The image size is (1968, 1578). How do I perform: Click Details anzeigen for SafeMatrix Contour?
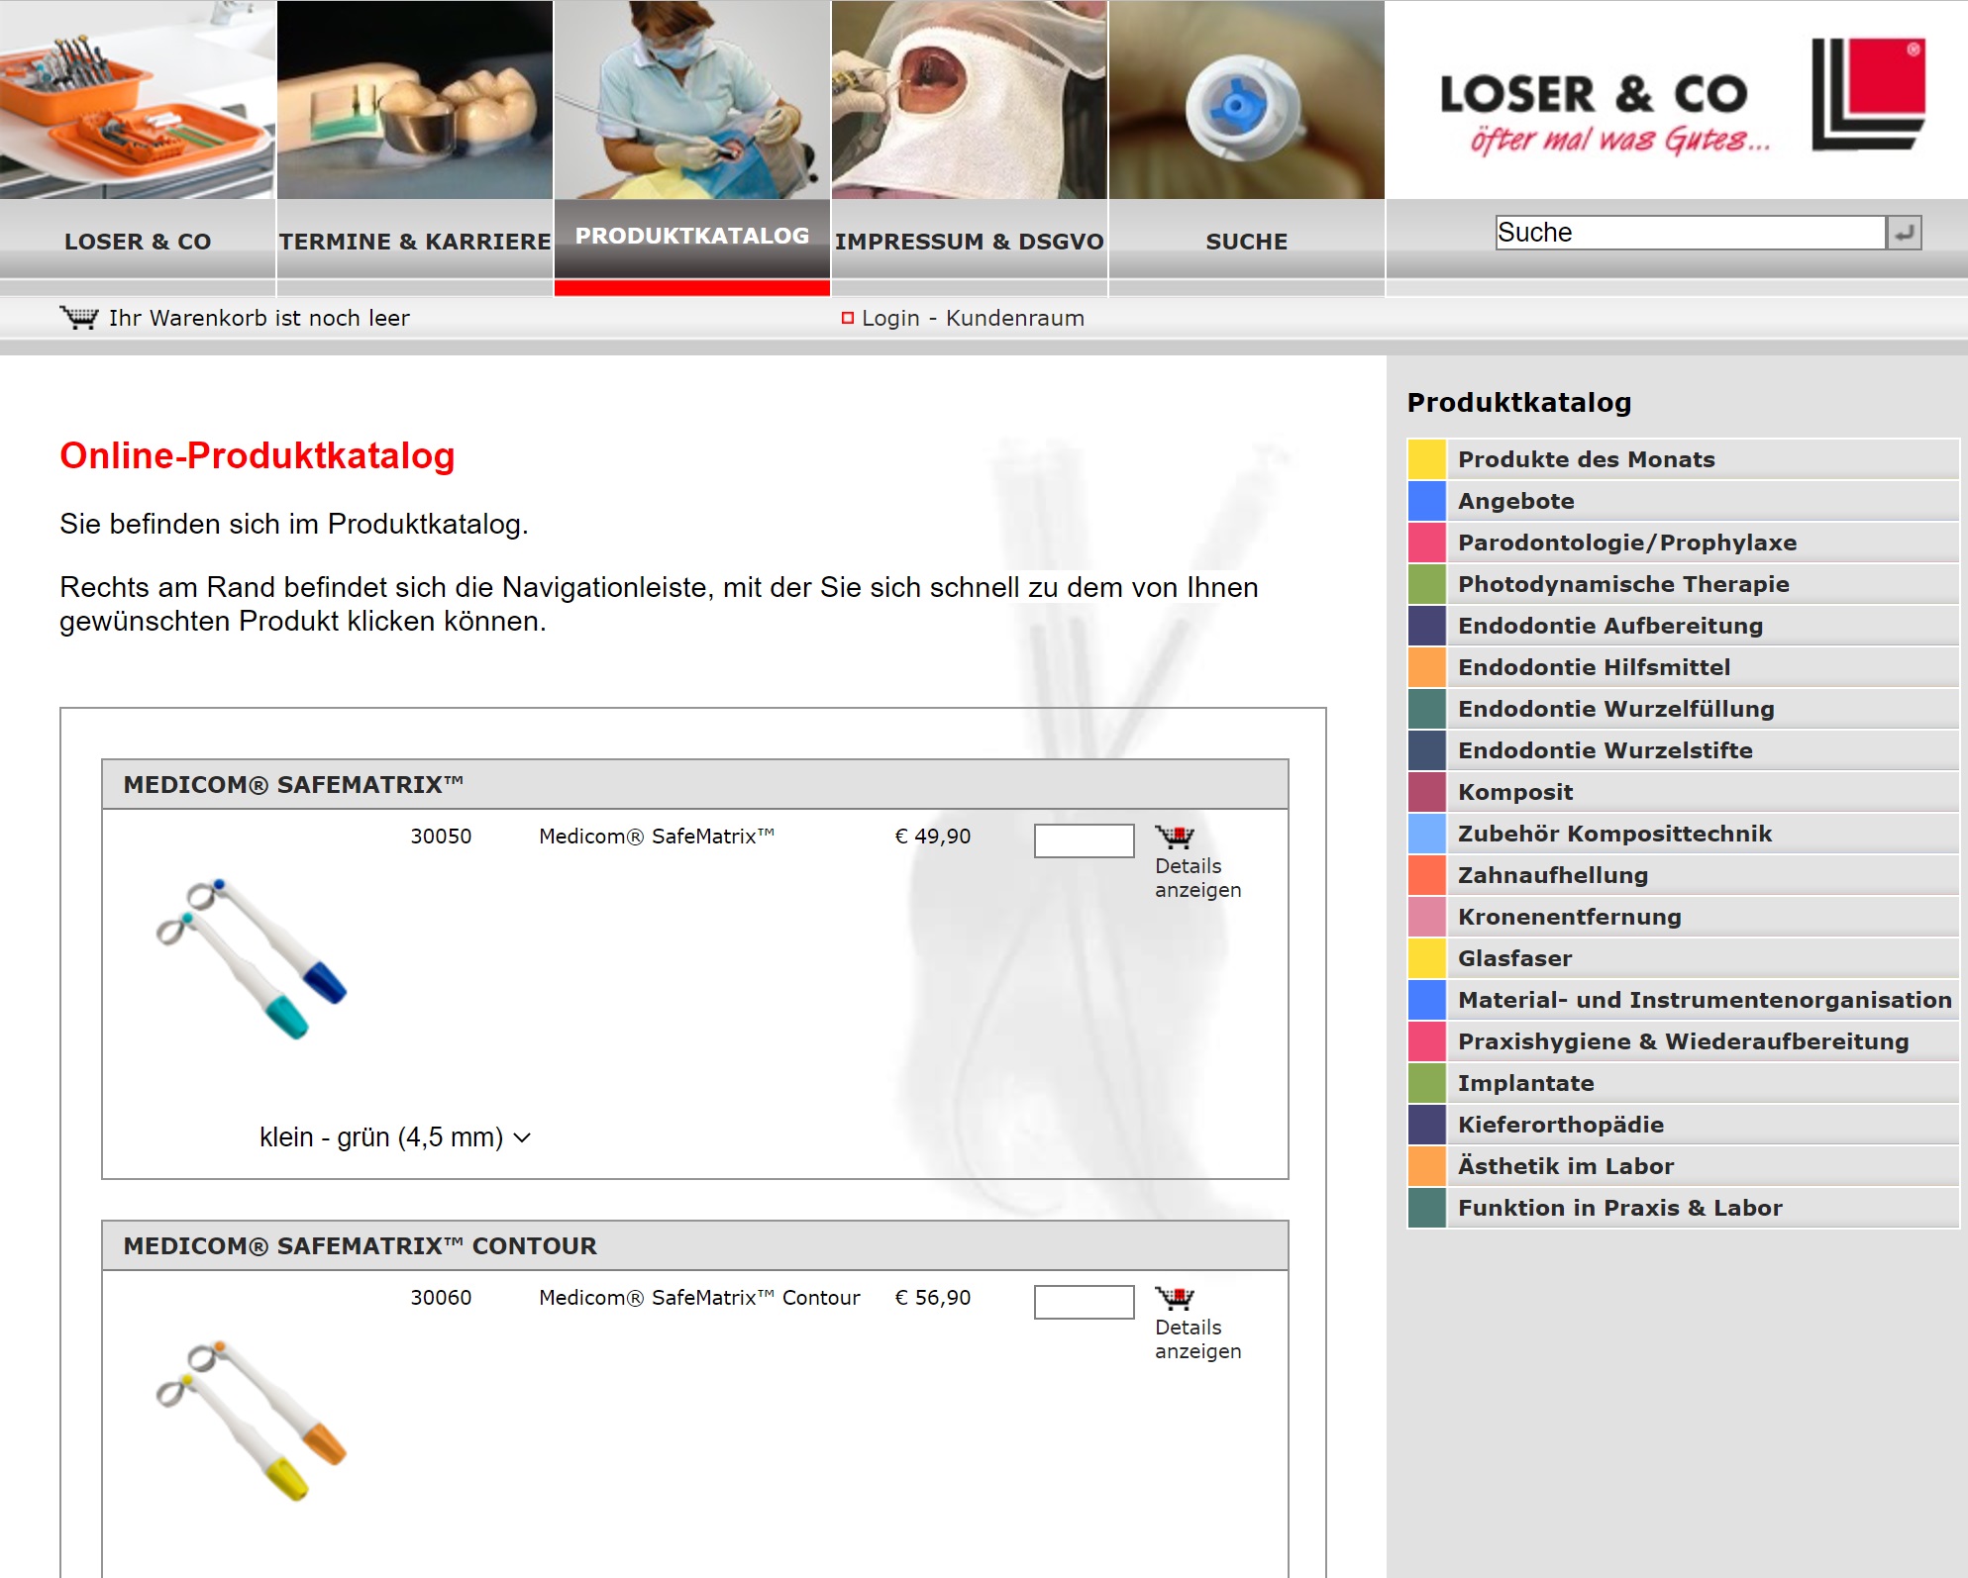(1197, 1339)
